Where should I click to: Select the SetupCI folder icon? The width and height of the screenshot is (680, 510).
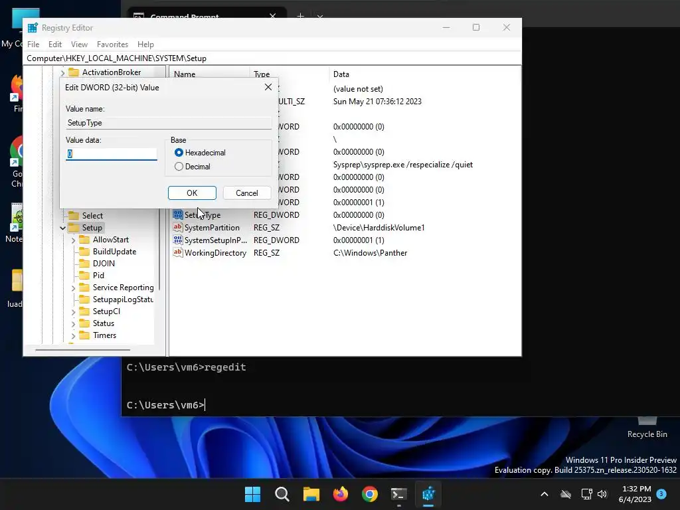click(84, 311)
